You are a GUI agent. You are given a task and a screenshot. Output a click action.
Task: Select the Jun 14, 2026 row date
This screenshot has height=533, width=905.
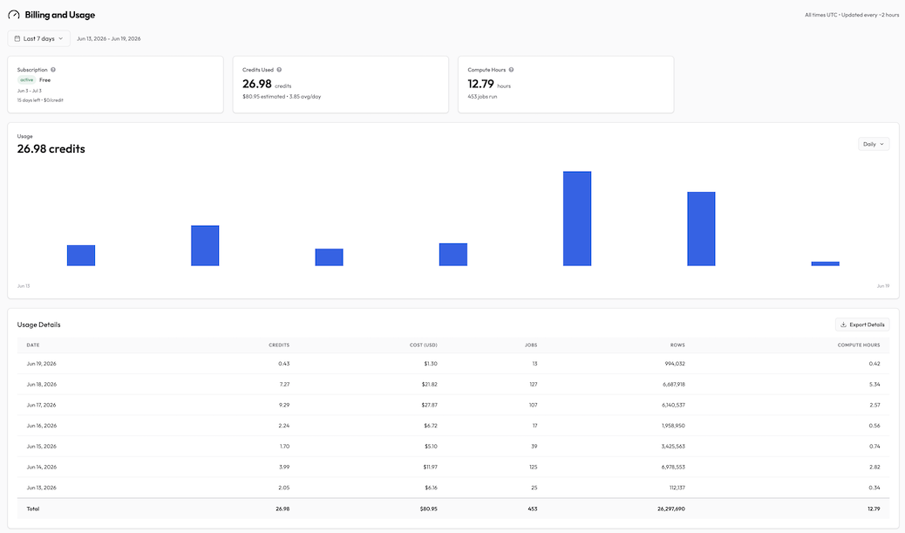(42, 468)
